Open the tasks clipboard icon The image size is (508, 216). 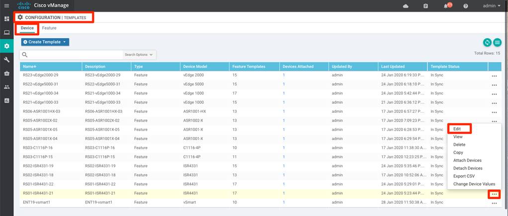pos(425,6)
